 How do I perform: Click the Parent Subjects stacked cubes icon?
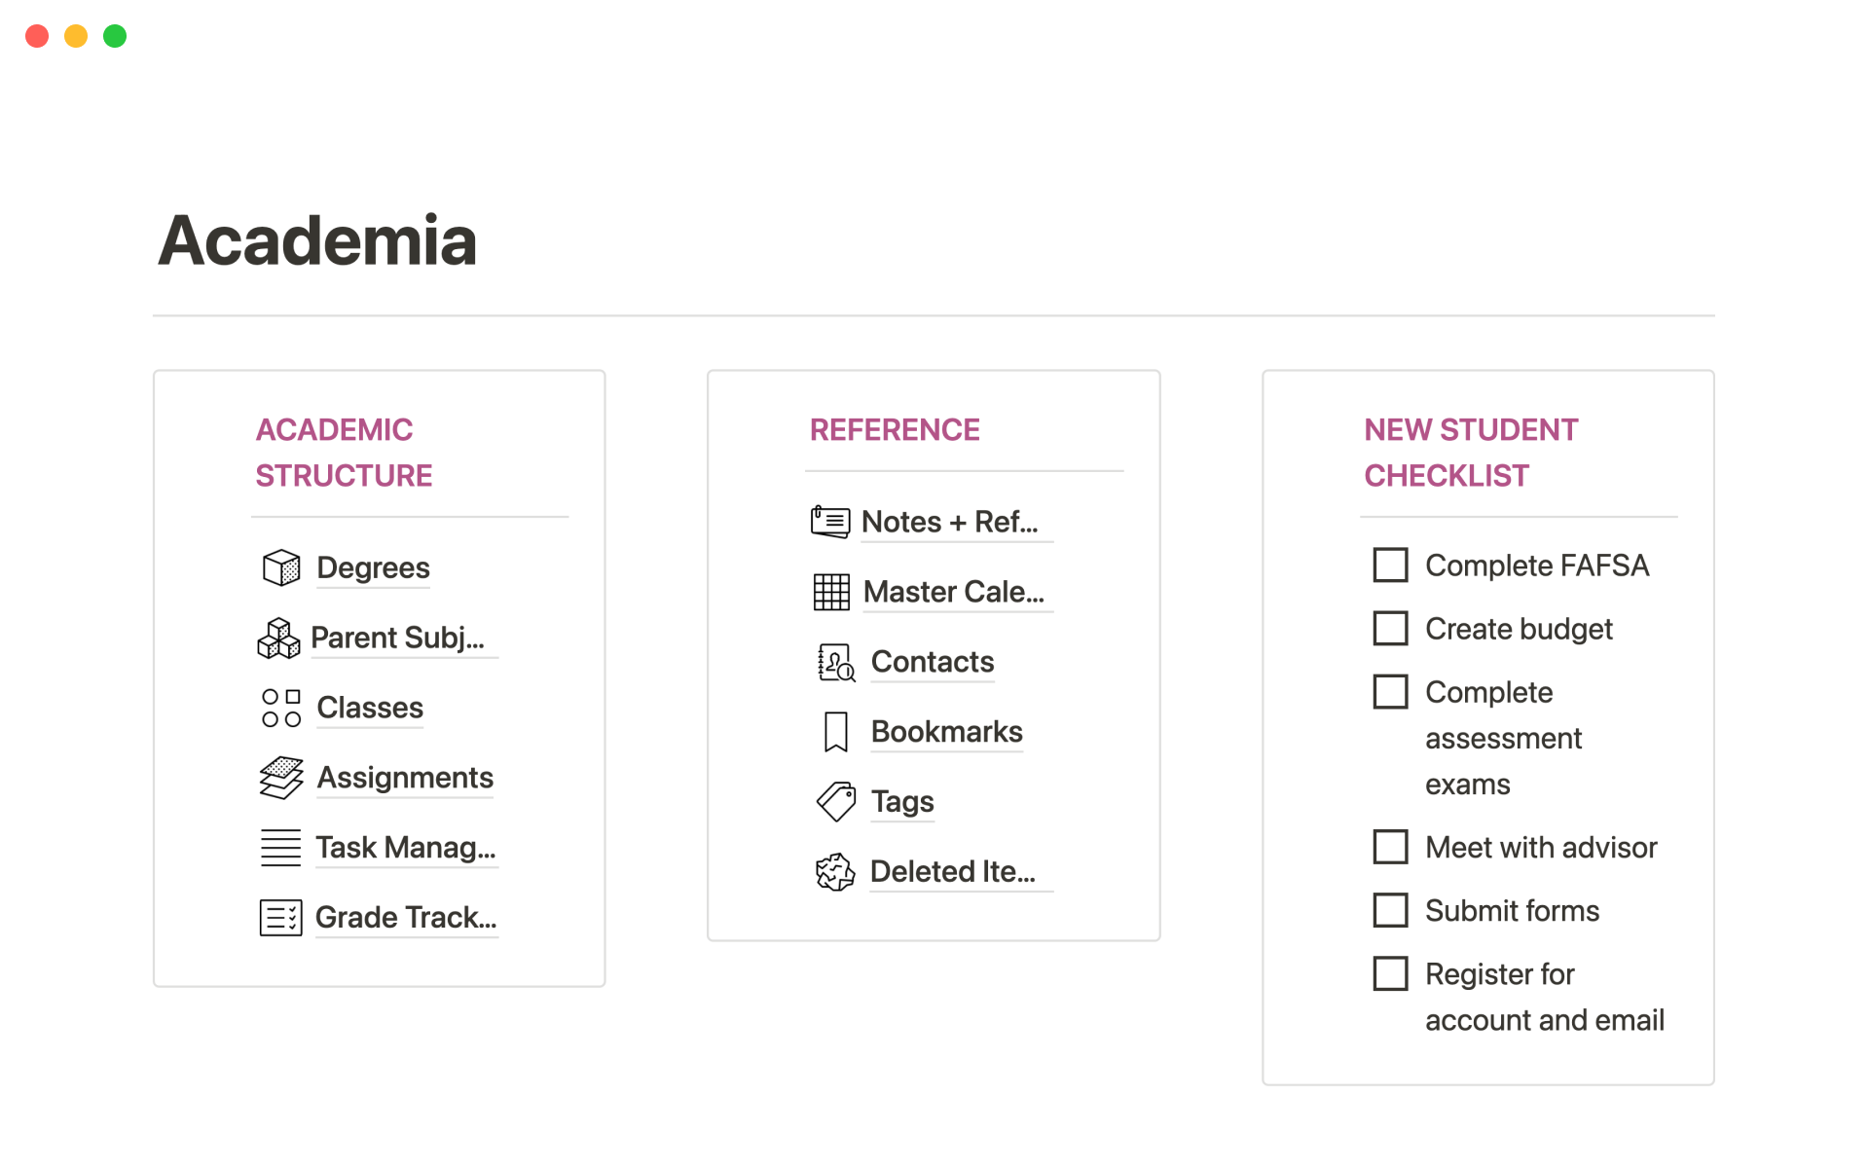278,639
